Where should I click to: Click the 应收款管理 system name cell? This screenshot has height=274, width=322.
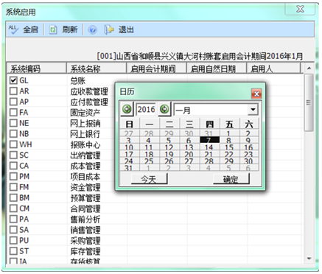coord(89,91)
